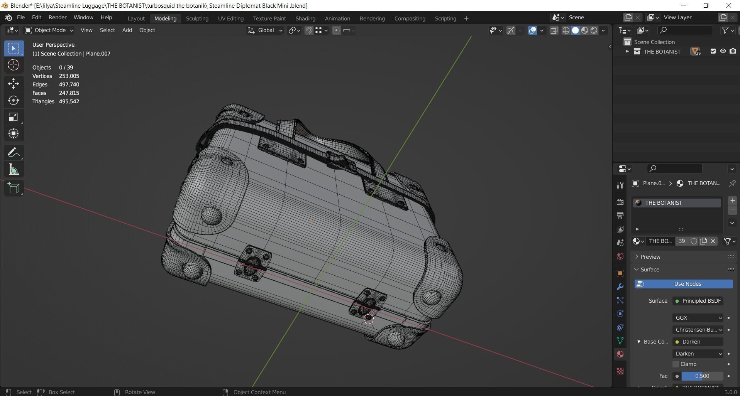Open the Texture properties checker tab
This screenshot has height=396, width=740.
(620, 371)
